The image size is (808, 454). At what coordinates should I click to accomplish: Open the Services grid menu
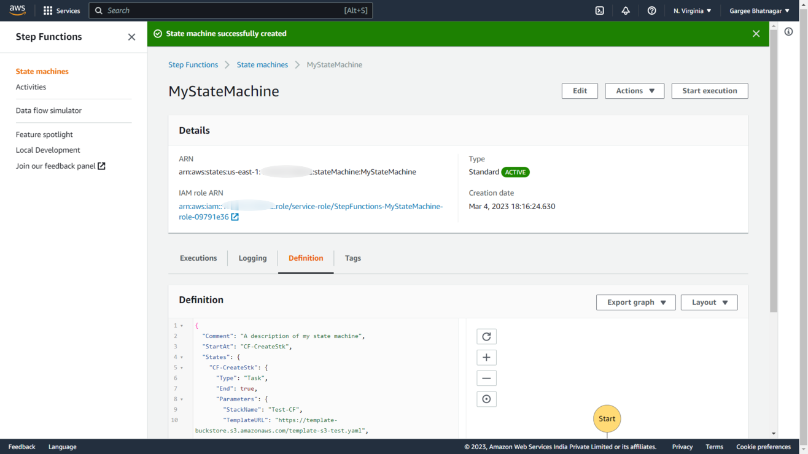(61, 10)
